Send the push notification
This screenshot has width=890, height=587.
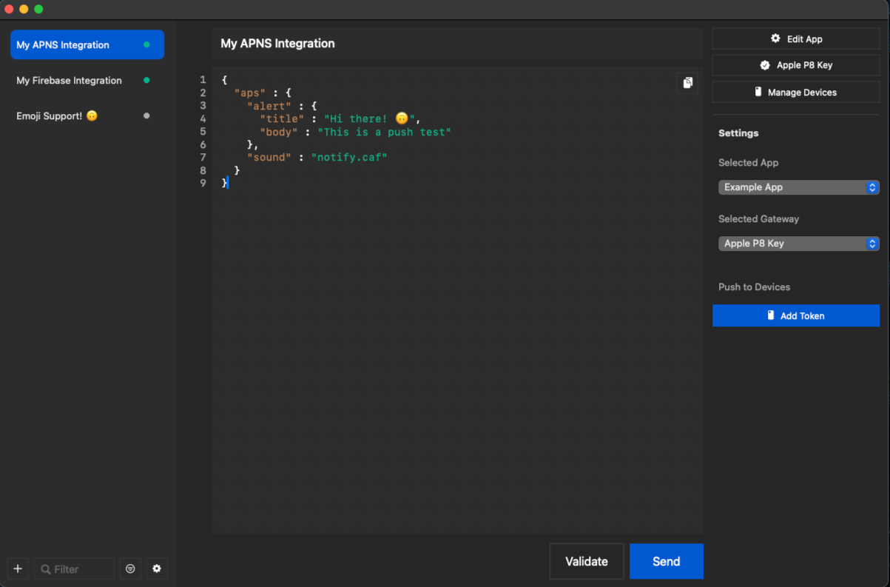666,561
